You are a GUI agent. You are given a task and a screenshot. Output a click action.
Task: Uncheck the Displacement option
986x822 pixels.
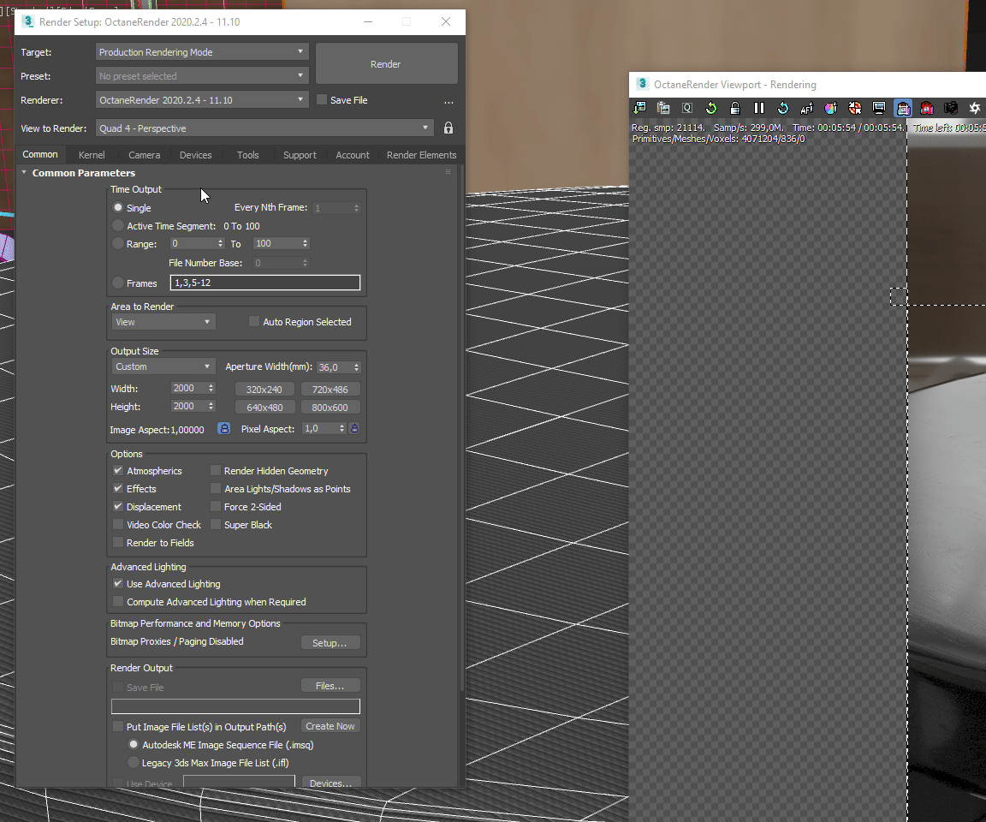click(117, 507)
